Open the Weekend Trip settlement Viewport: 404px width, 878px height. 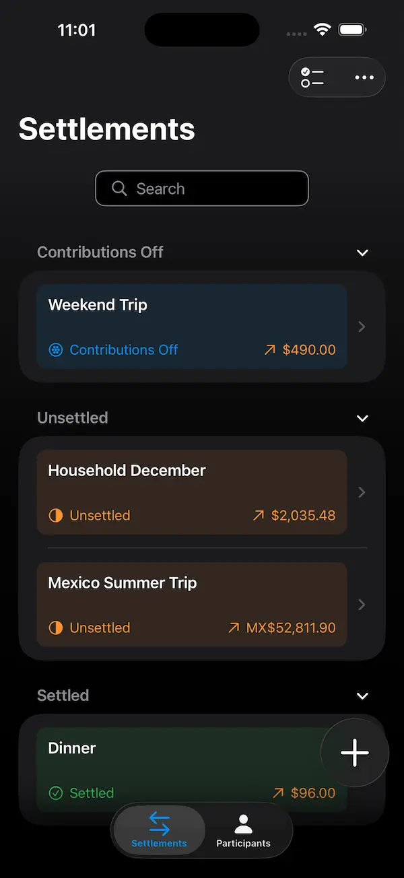(192, 327)
